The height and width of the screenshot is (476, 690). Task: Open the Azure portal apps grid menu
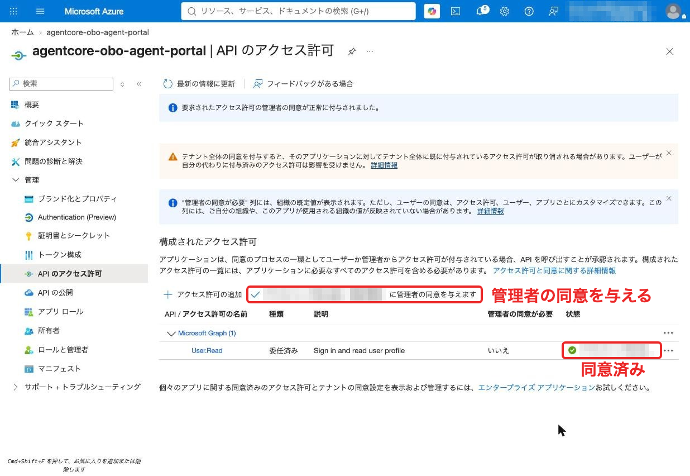[x=14, y=11]
